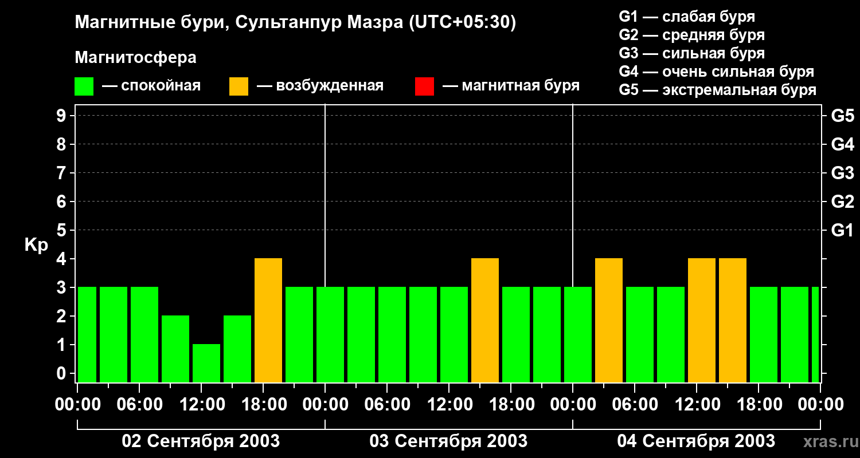Click the '04 Сентября 2003' date label
Screen dimensions: 860x458
[x=697, y=441]
